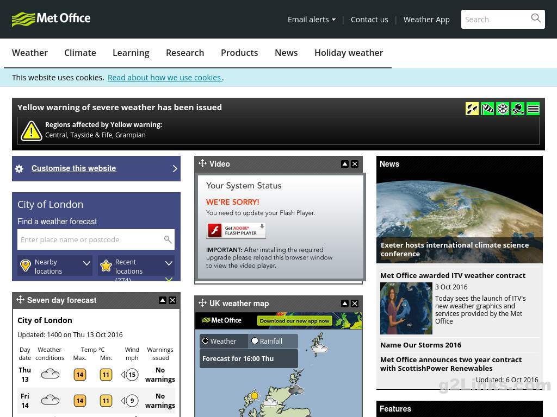The height and width of the screenshot is (417, 557).
Task: Close the Video panel
Action: point(355,164)
